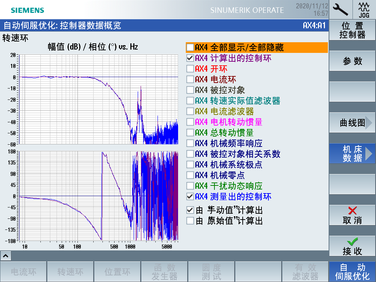The image size is (376, 282).
Task: Open the position controller (位置控制器) softkey
Action: click(x=352, y=30)
